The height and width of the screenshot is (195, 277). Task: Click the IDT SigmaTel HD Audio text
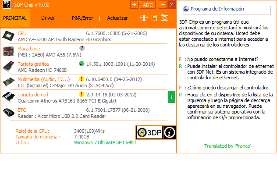[66, 85]
